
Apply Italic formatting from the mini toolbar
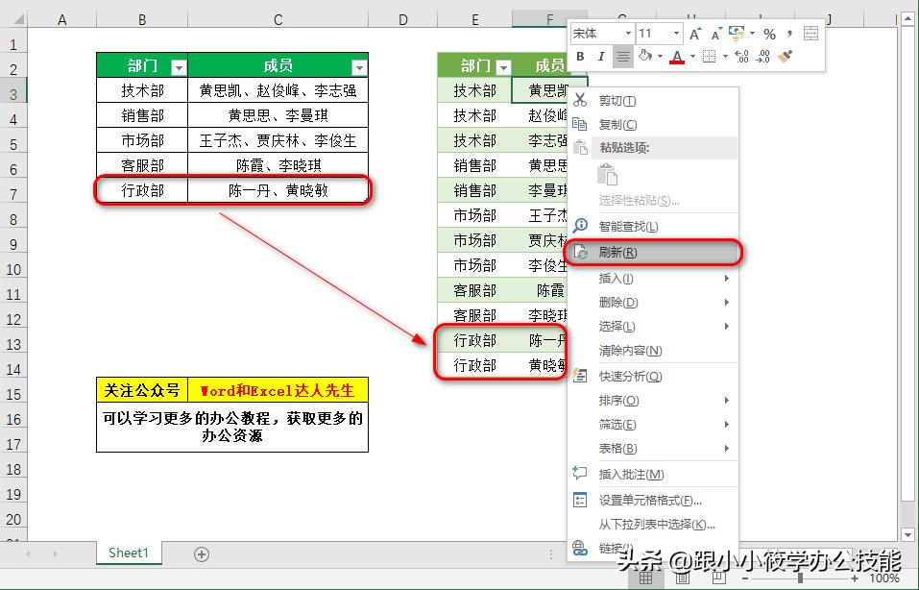coord(602,57)
